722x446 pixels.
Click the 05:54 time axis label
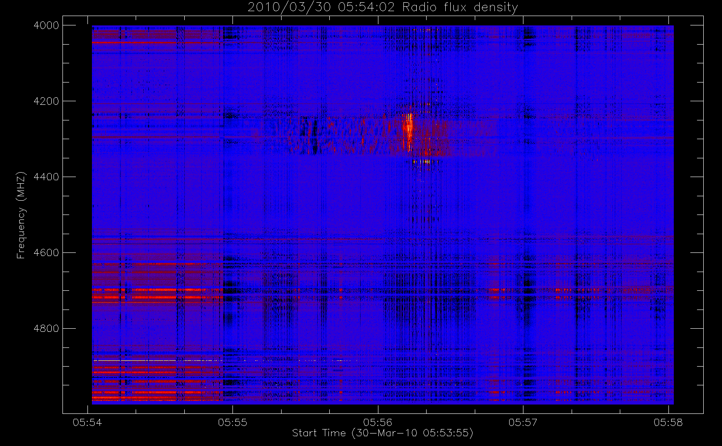(87, 422)
